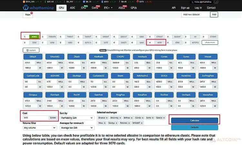Click the KawPow hashrate field
The image size is (242, 145).
click(x=95, y=101)
